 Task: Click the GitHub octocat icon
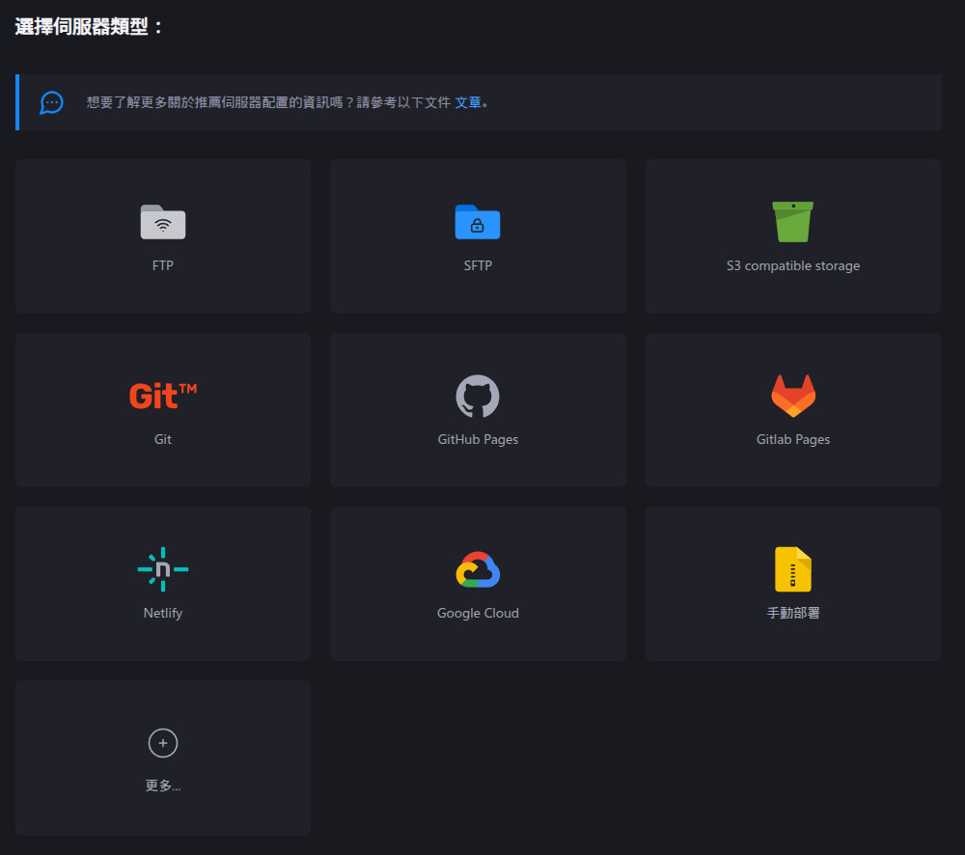[478, 396]
